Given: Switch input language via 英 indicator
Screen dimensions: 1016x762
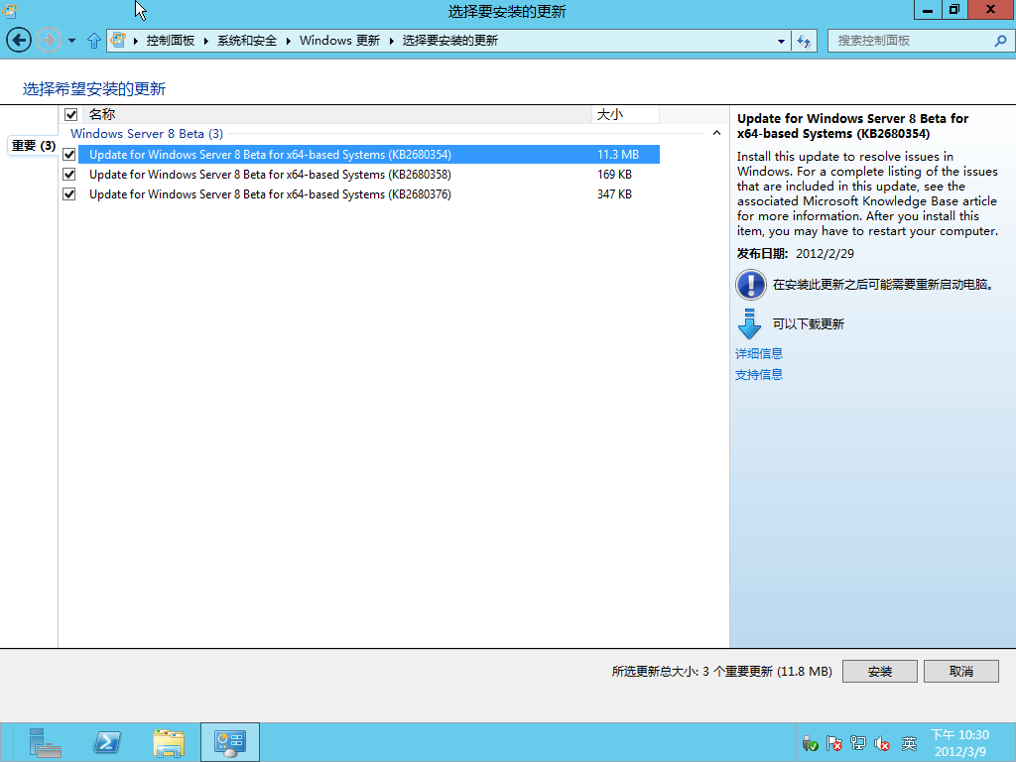Looking at the screenshot, I should tap(909, 743).
